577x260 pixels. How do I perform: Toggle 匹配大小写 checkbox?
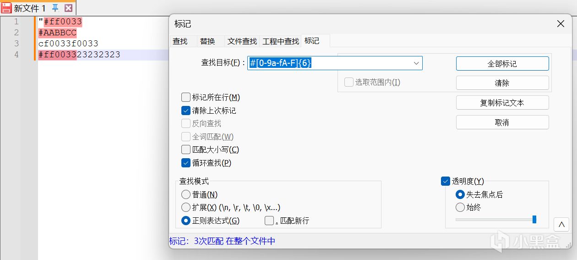(x=186, y=149)
